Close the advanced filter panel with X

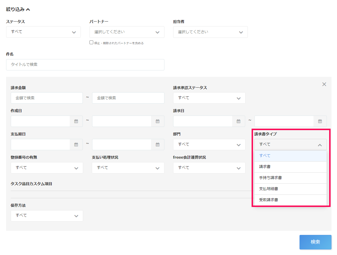point(324,84)
